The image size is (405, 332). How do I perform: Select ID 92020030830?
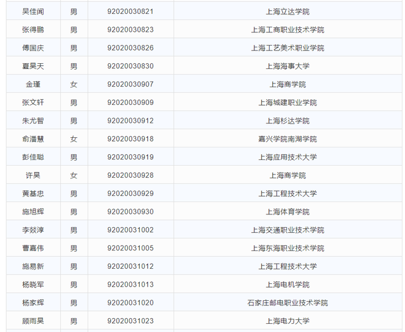tap(130, 66)
